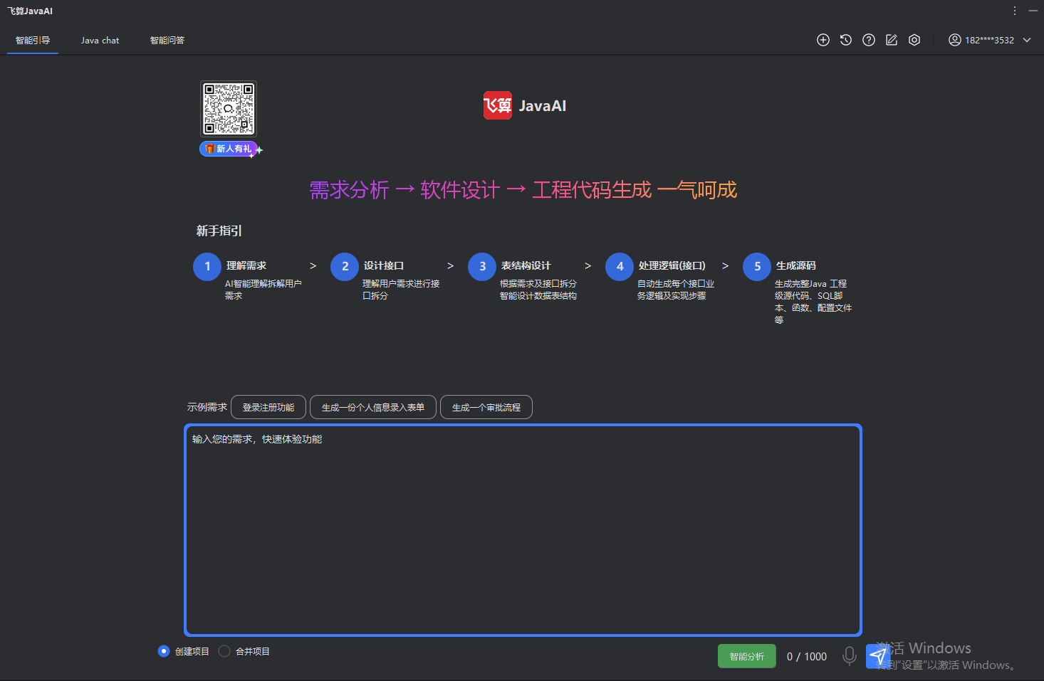Screen dimensions: 1044x681
Task: Click the new conversation plus icon
Action: point(823,40)
